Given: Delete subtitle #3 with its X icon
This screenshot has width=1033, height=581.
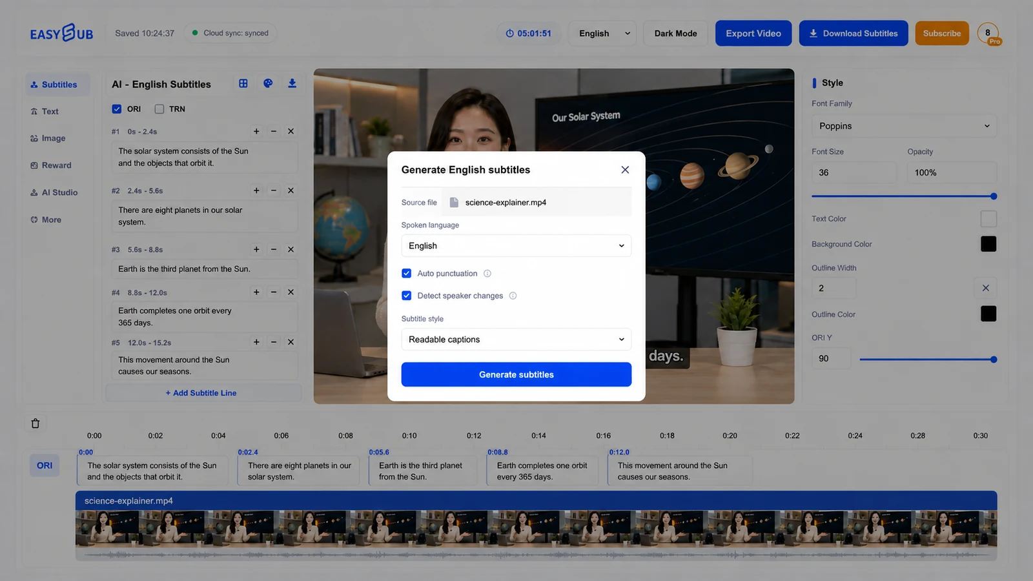Looking at the screenshot, I should point(291,249).
